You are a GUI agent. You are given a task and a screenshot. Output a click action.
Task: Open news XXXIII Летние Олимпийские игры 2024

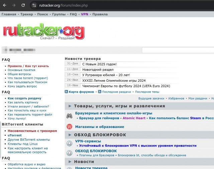[114, 81]
